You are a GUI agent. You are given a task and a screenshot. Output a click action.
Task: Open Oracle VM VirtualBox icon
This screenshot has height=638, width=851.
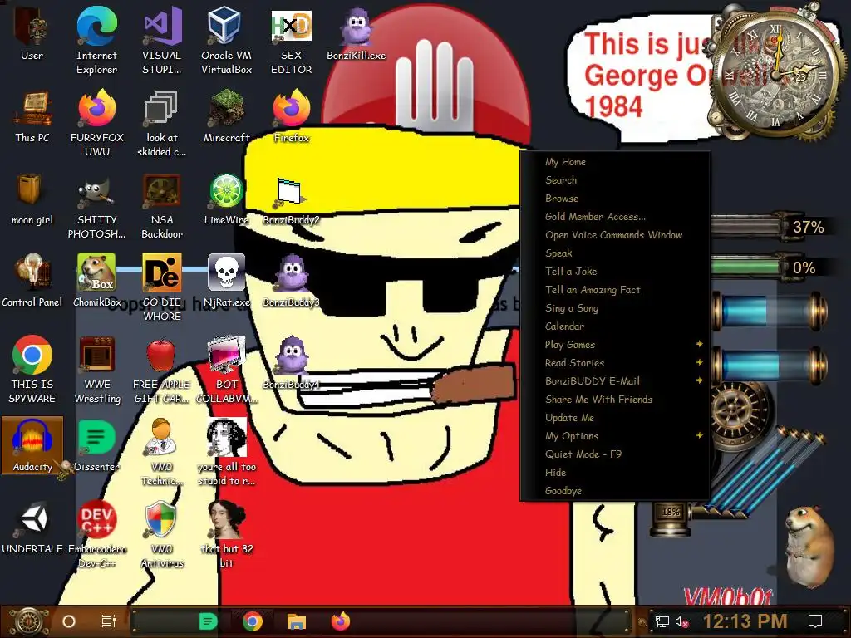click(x=226, y=40)
